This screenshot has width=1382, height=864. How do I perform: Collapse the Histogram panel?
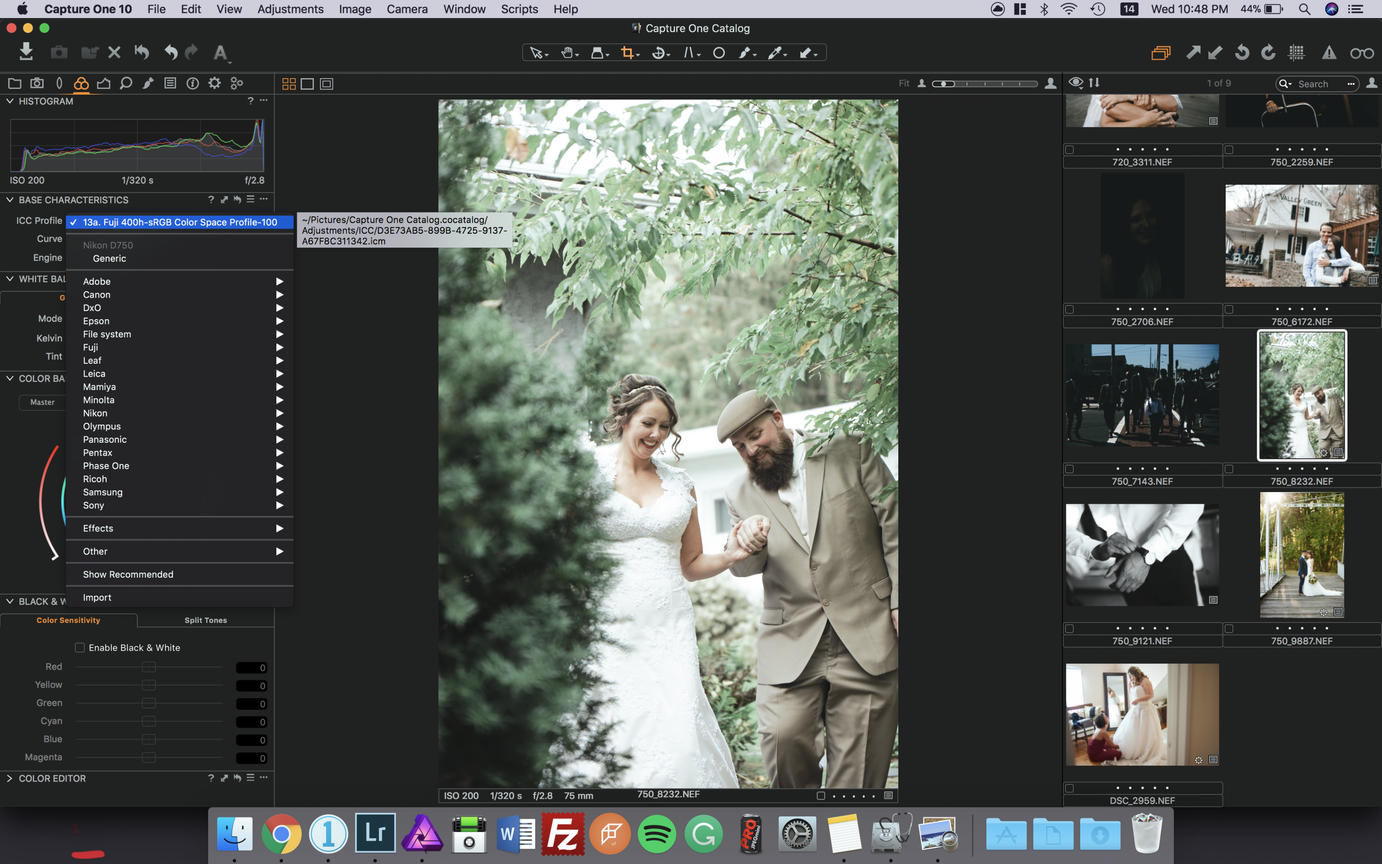(x=10, y=101)
